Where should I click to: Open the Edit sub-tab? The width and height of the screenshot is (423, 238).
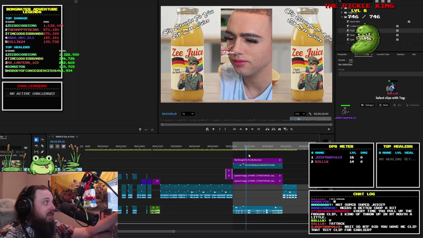pos(351,60)
